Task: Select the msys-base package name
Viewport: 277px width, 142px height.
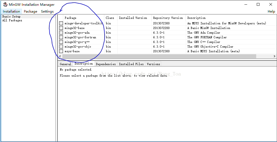Action: (72, 51)
